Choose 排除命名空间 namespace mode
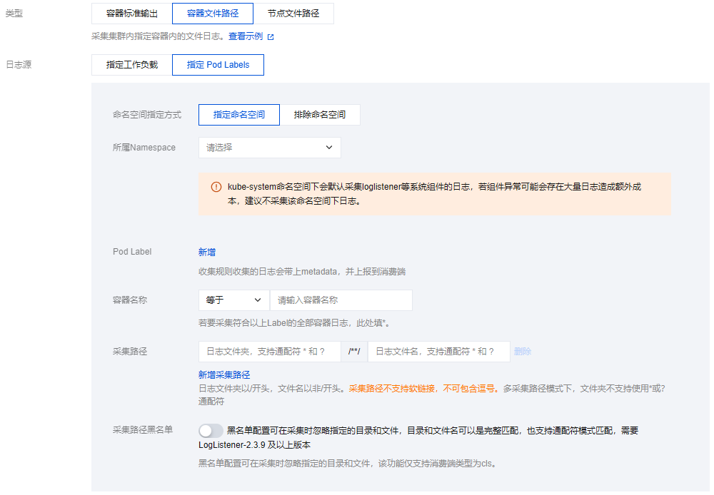Screen dimensions: 714x495 [x=319, y=115]
